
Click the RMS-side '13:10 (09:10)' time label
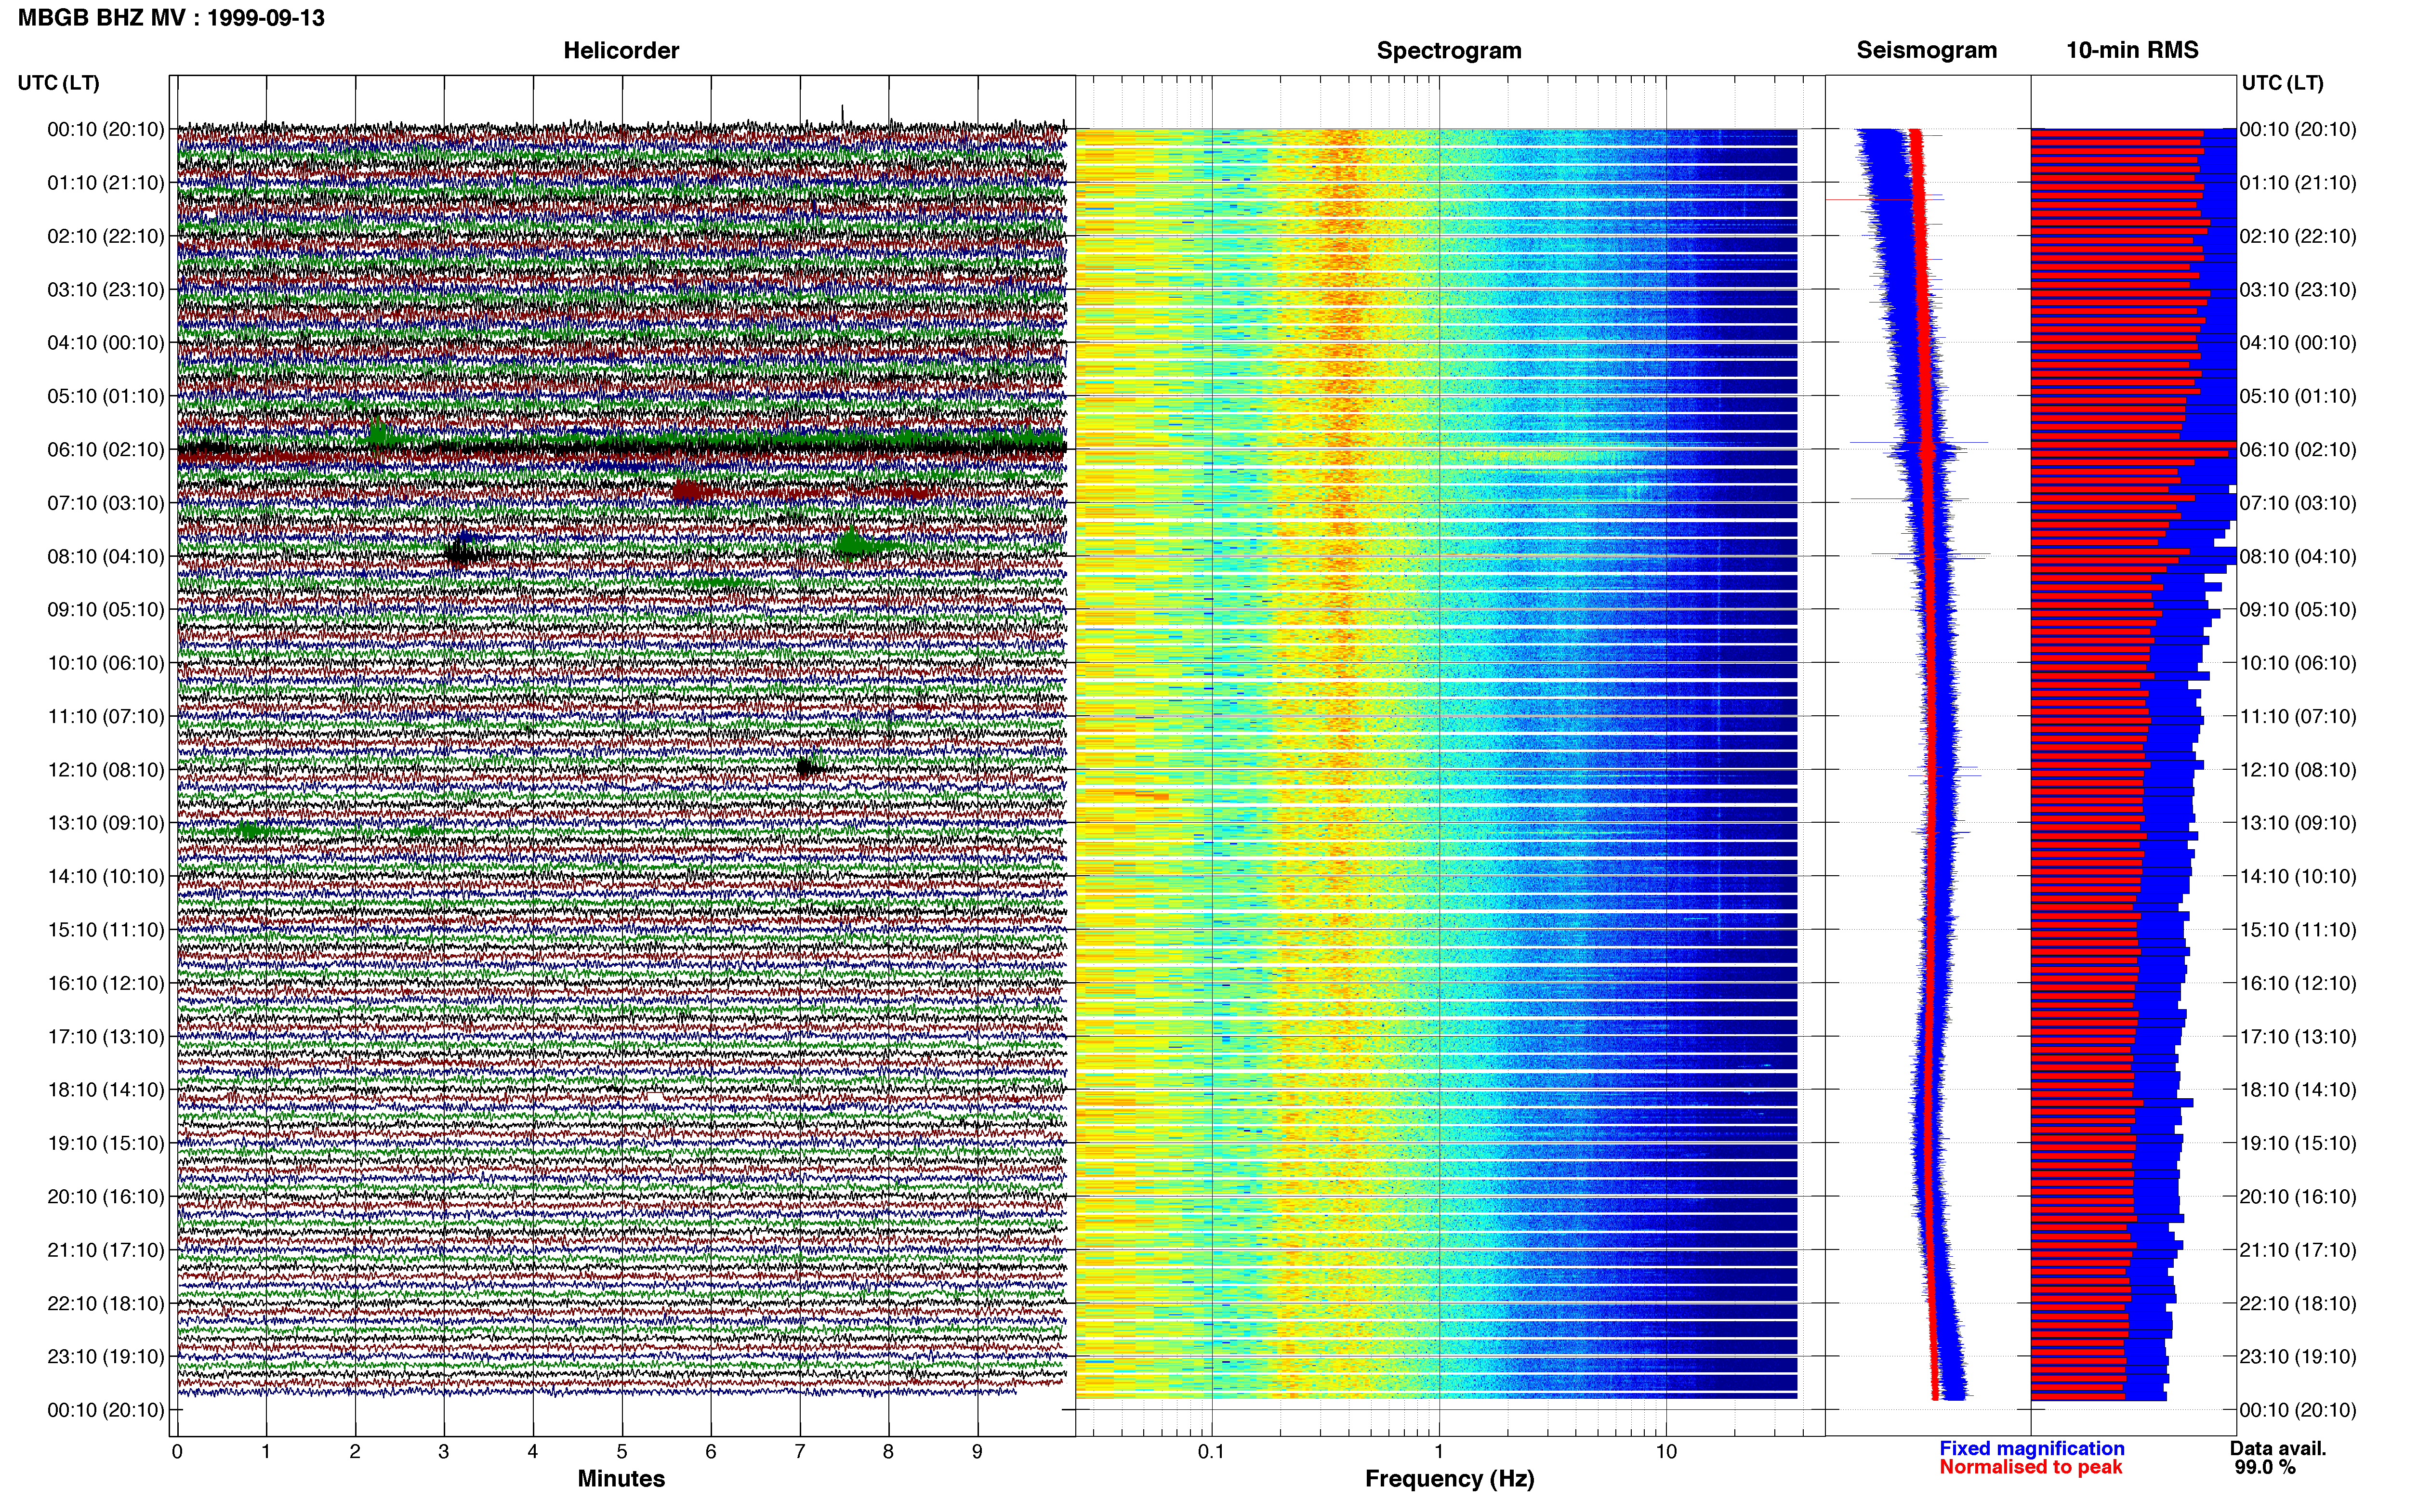coord(2298,823)
